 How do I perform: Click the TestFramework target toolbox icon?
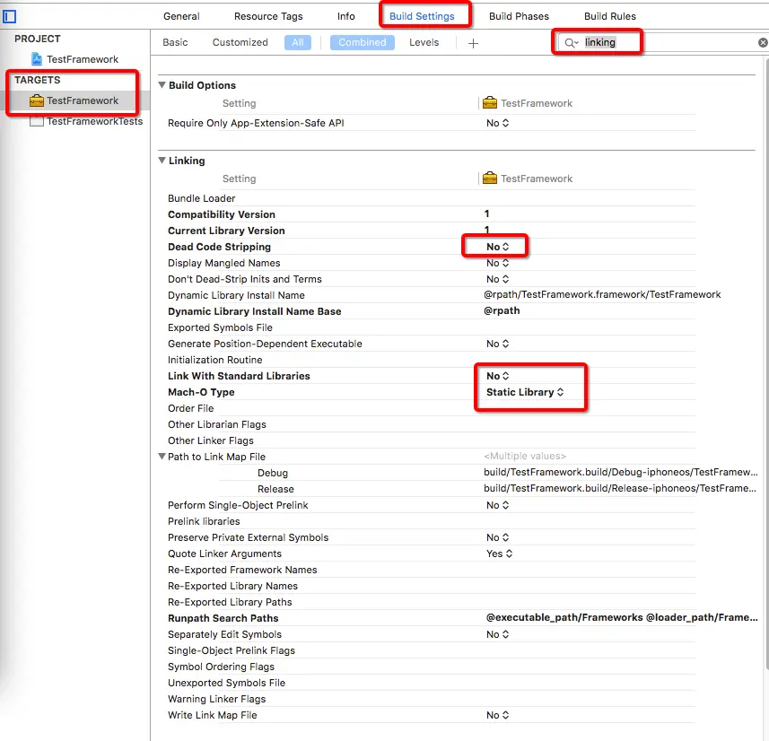pyautogui.click(x=36, y=101)
